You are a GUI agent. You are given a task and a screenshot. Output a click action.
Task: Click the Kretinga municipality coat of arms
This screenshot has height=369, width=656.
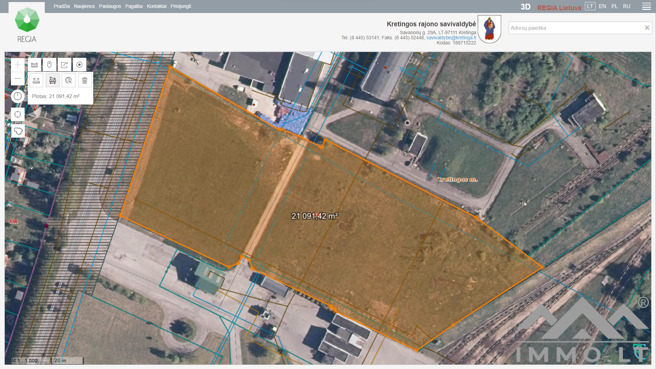pos(489,29)
